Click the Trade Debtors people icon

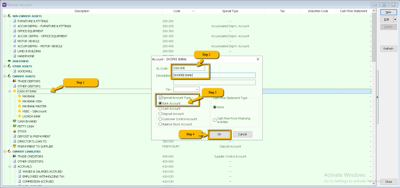14,81
